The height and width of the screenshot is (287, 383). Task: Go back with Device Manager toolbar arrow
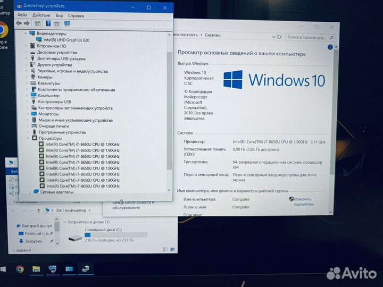click(19, 23)
